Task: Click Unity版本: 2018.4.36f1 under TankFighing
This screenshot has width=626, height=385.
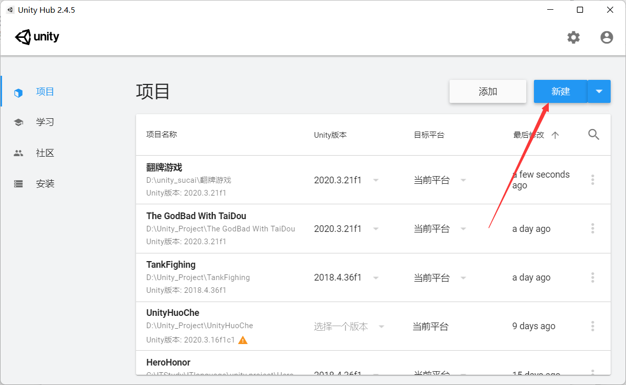Action: (186, 290)
